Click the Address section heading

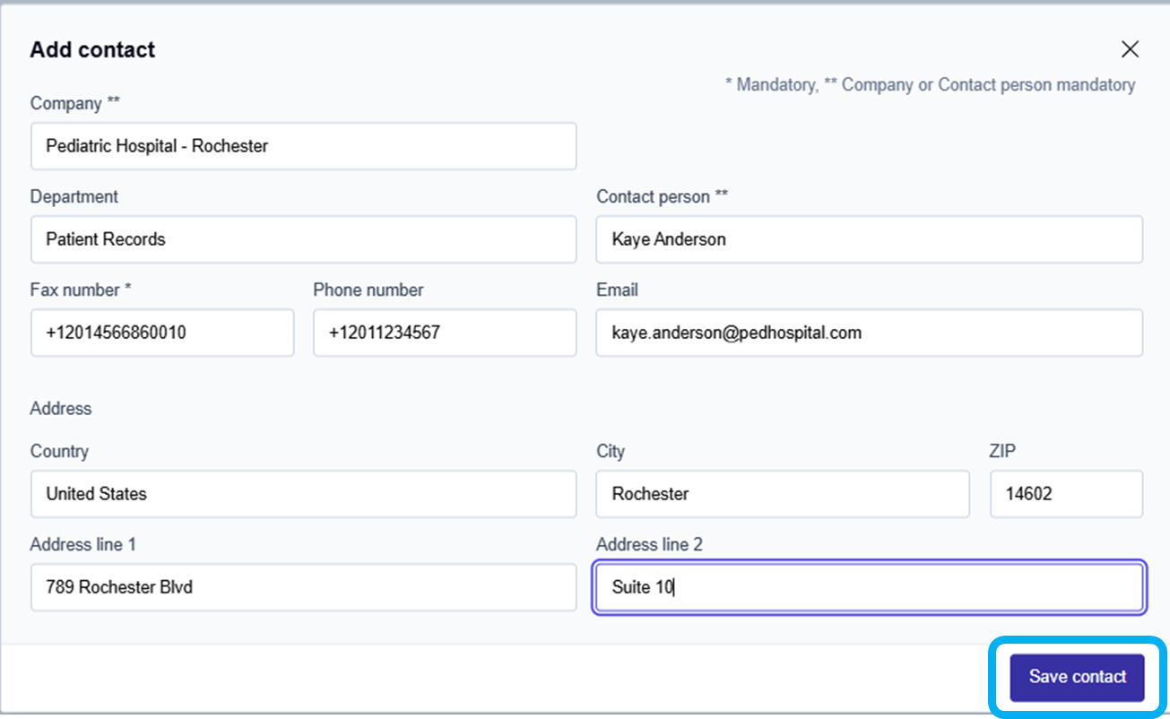[61, 408]
